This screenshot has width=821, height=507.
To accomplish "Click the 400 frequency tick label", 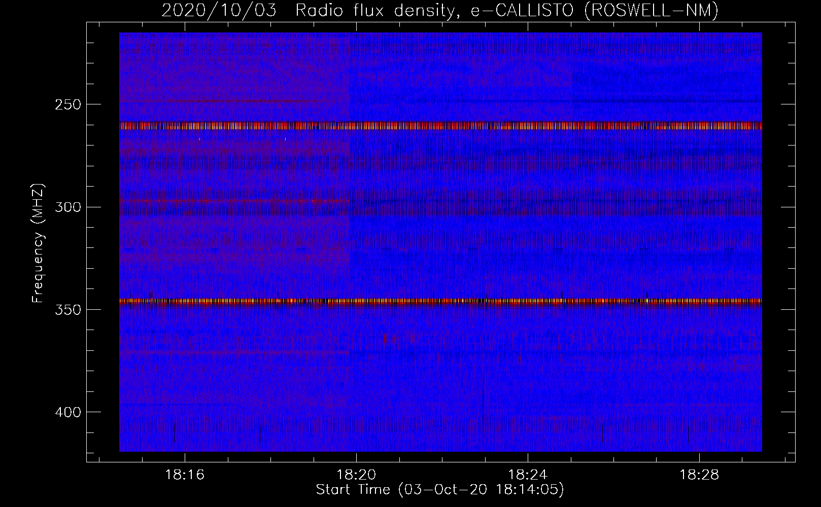I will [68, 412].
